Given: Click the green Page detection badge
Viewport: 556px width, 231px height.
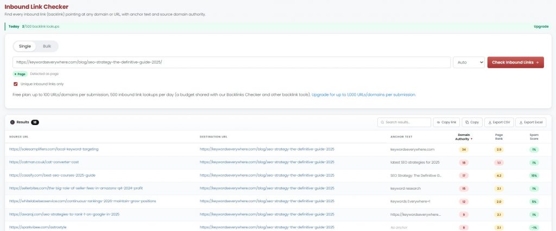Looking at the screenshot, I should 20,74.
